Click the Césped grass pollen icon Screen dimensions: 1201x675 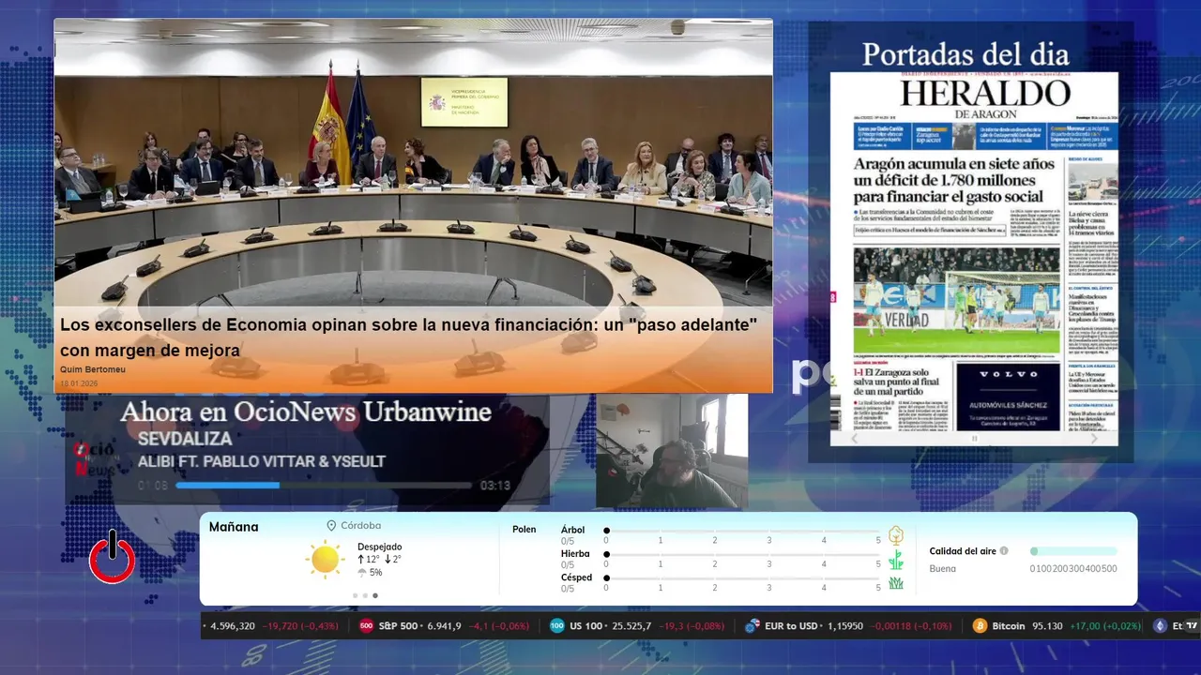pyautogui.click(x=896, y=583)
